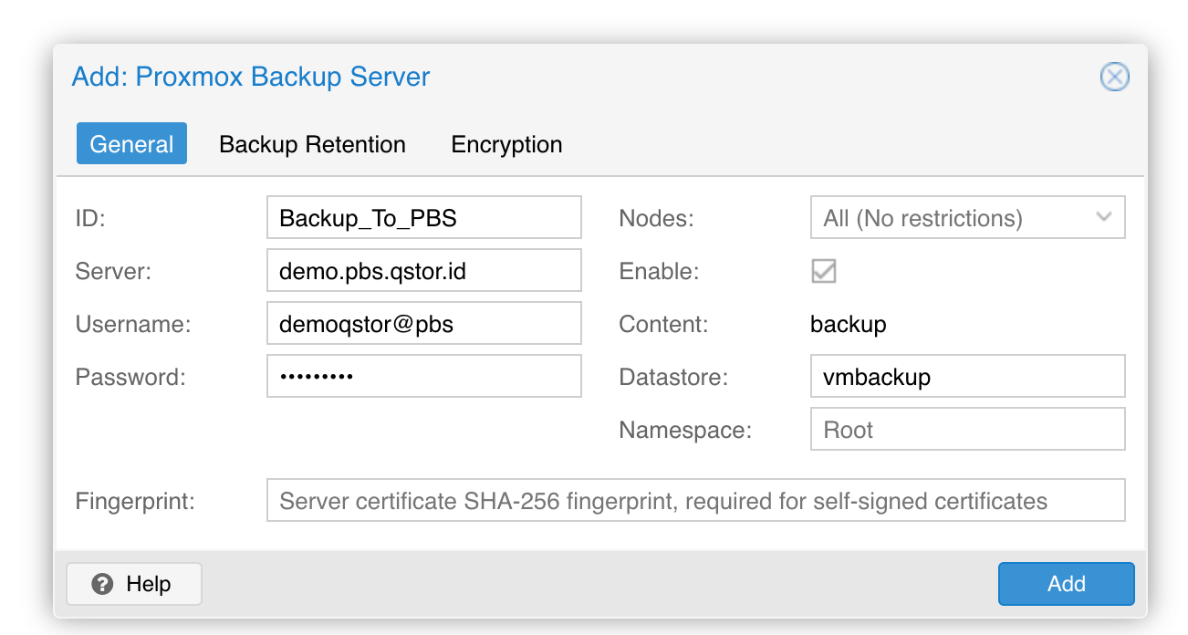Click the 'Password:' label

point(130,377)
